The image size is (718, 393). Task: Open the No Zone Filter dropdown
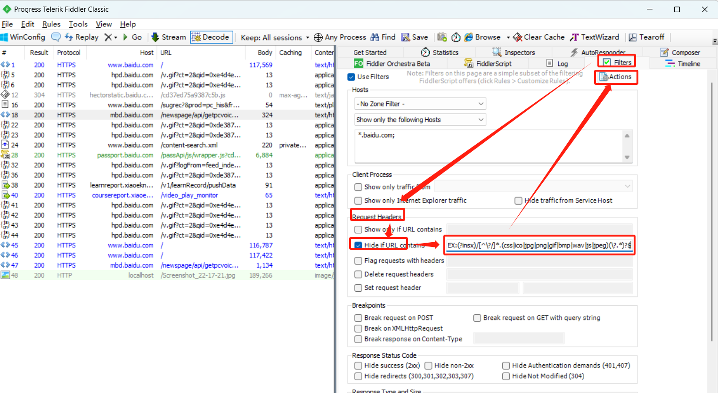tap(420, 104)
